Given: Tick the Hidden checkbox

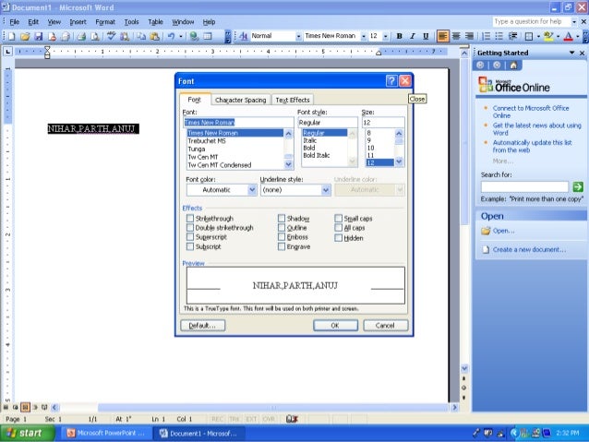Looking at the screenshot, I should tap(339, 238).
